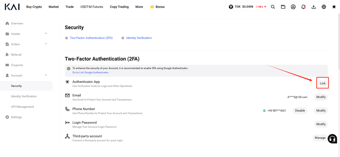340x157 pixels.
Task: Open the user profile icon
Action: pyautogui.click(x=293, y=7)
